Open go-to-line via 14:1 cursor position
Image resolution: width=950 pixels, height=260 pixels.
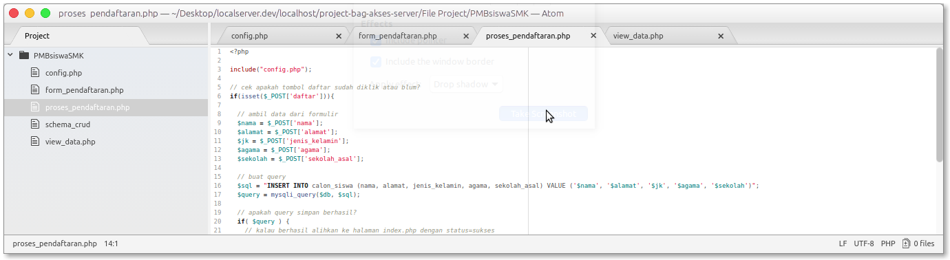[112, 243]
